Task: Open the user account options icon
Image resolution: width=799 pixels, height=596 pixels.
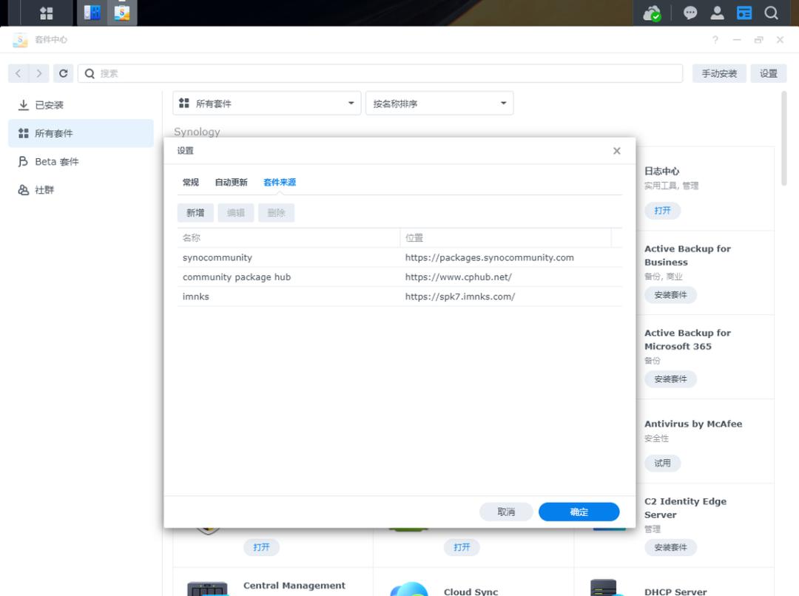Action: (717, 13)
